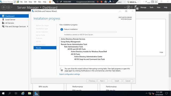This screenshot has height=96, width=171.
Task: Open the network icon in the system tray
Action: [x=150, y=93]
